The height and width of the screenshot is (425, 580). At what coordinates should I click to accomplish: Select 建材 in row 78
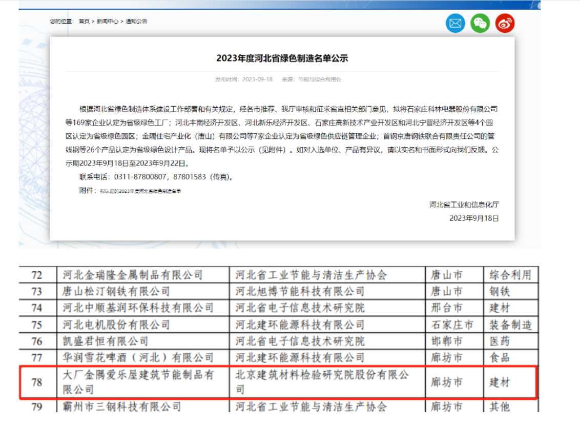pos(511,382)
